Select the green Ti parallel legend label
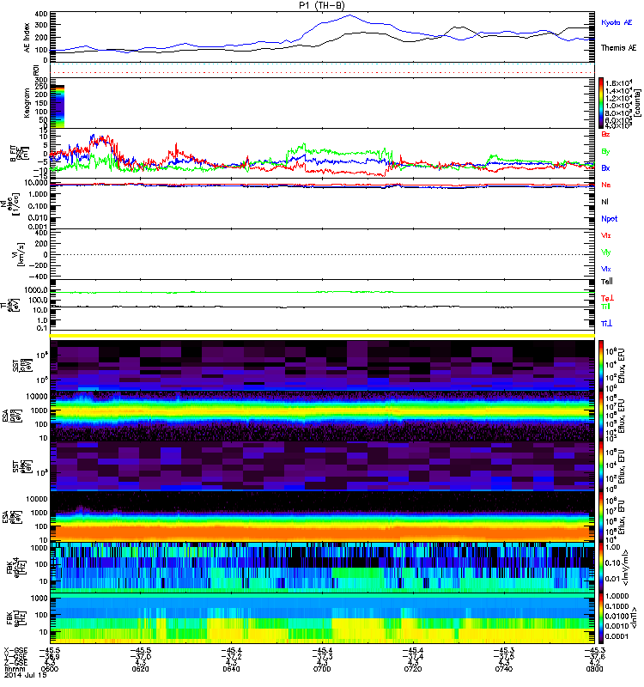 [x=605, y=307]
